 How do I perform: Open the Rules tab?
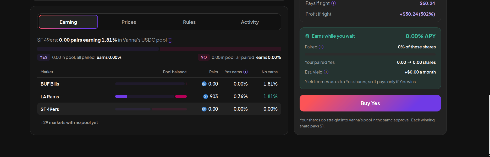point(189,22)
